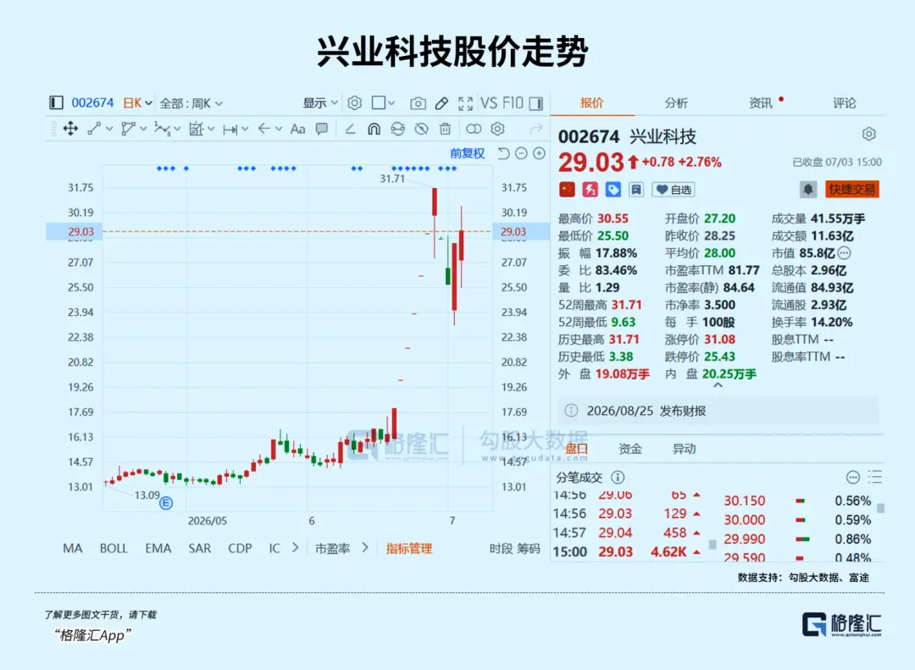This screenshot has width=915, height=670.
Task: Select the polygon shape drawing tool
Action: click(x=128, y=129)
